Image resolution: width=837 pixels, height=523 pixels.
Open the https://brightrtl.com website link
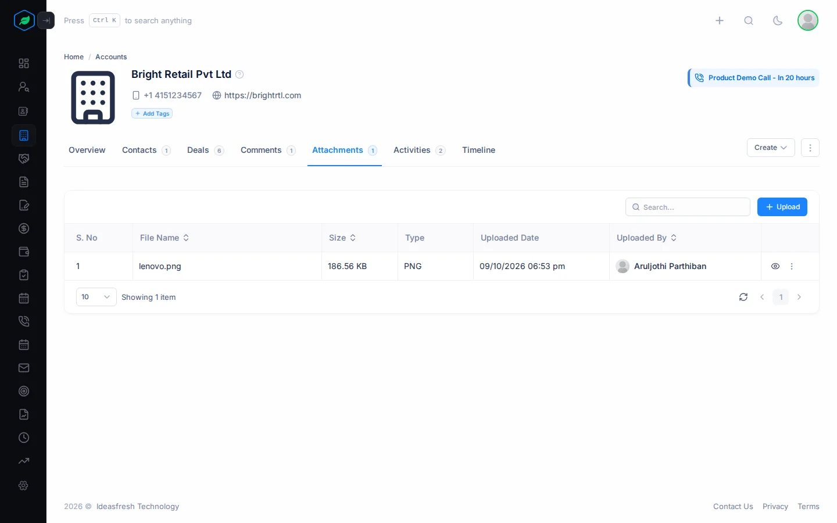pos(263,95)
